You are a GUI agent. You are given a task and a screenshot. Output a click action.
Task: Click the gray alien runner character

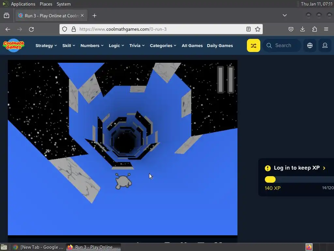click(123, 181)
